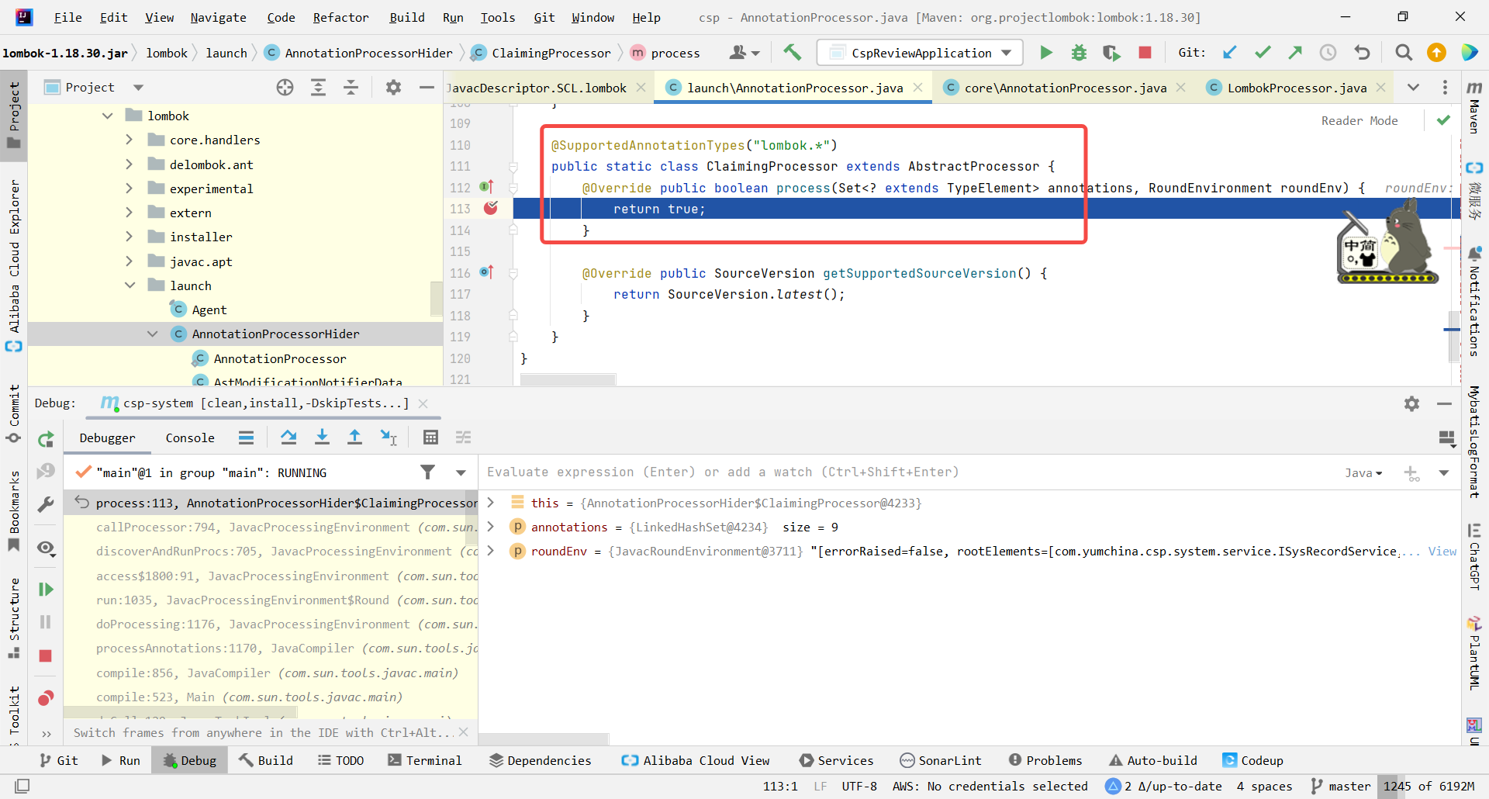Viewport: 1489px width, 799px height.
Task: Collapse AnnotationProcessorHider class node
Action: pos(152,334)
